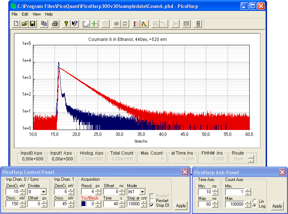Step the greyed Route spinner
The width and height of the screenshot is (288, 214).
251,159
